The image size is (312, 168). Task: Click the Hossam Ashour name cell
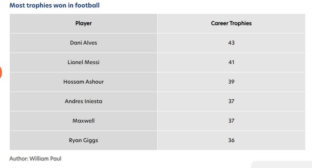point(83,82)
